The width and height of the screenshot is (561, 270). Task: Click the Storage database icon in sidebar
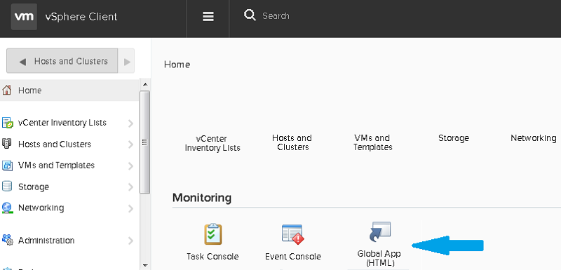pos(7,187)
